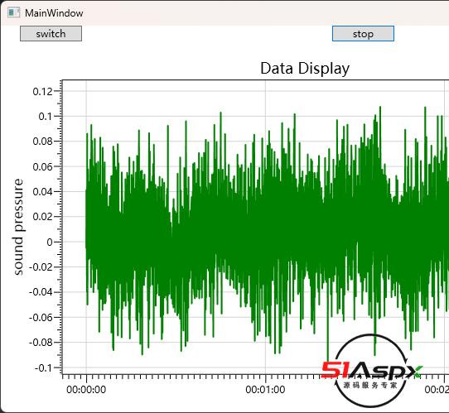
Task: Click the switch button
Action: tap(51, 34)
